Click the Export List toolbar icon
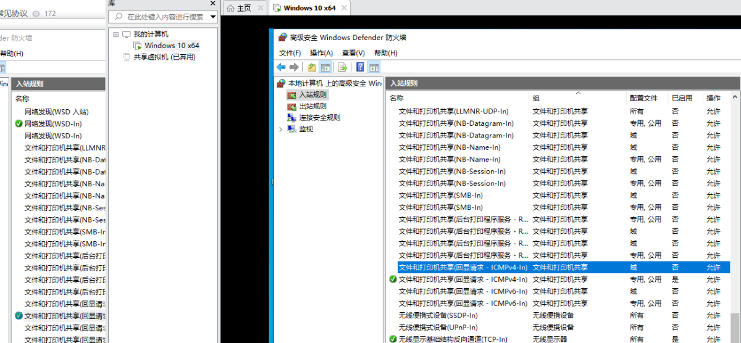Viewport: 741px width, 343px height. 342,67
